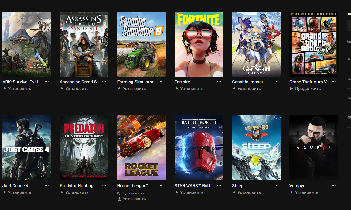The width and height of the screenshot is (351, 210).
Task: Click the Fortnite title text
Action: pos(182,82)
